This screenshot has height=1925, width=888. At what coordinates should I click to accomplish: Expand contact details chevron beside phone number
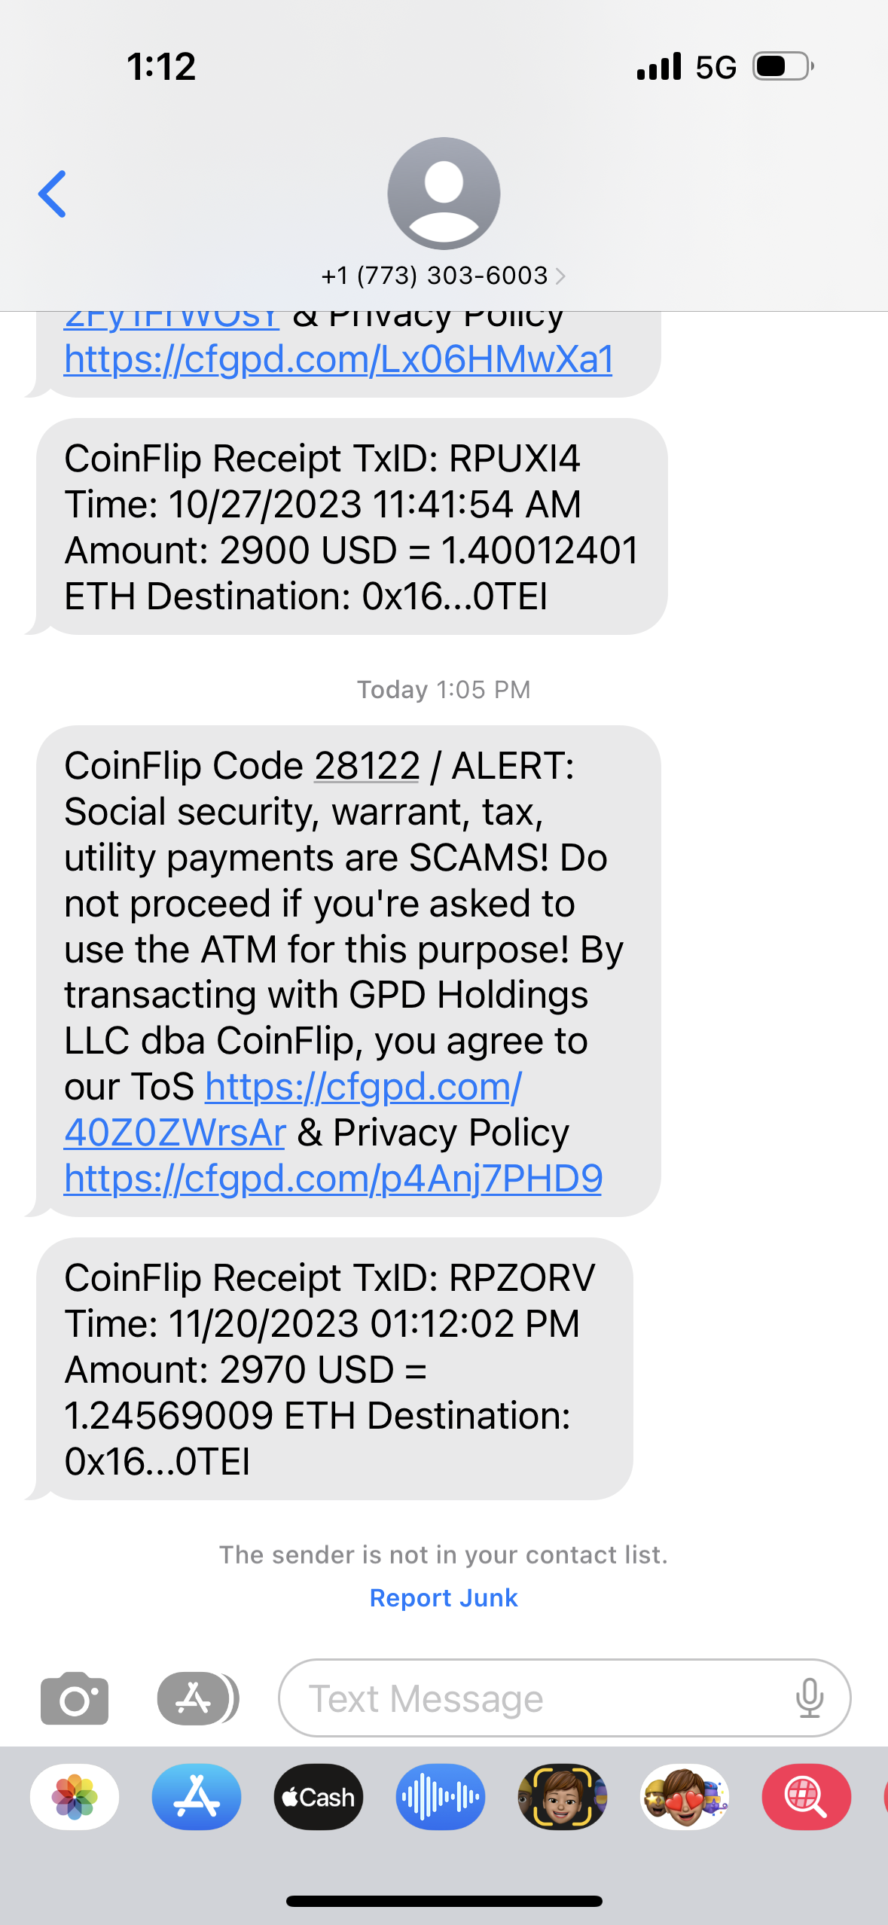coord(560,276)
